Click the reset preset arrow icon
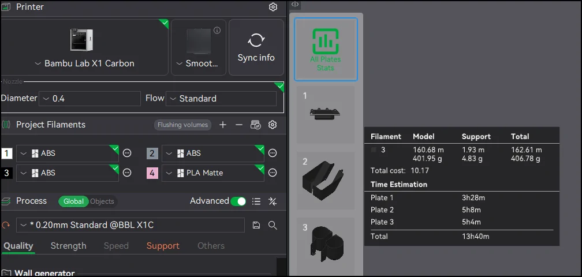 (6, 225)
